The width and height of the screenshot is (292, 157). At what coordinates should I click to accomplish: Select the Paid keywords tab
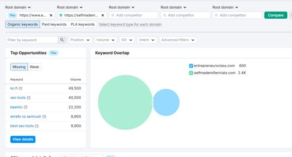tap(54, 25)
